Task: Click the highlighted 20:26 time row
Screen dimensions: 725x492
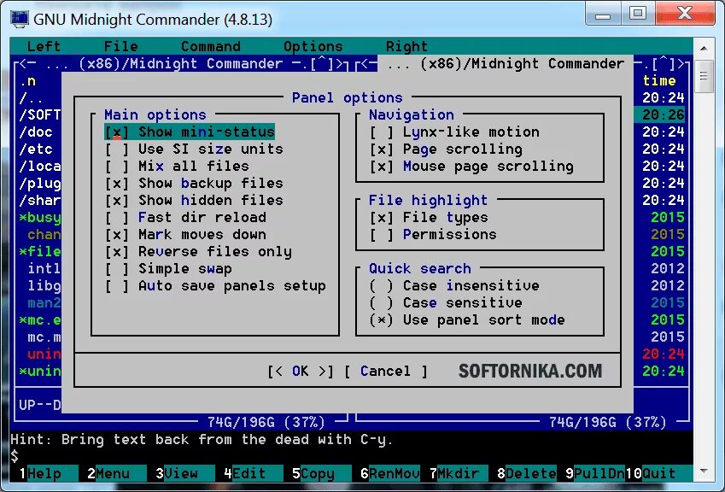Action: click(x=659, y=115)
